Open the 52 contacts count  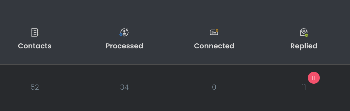[35, 87]
